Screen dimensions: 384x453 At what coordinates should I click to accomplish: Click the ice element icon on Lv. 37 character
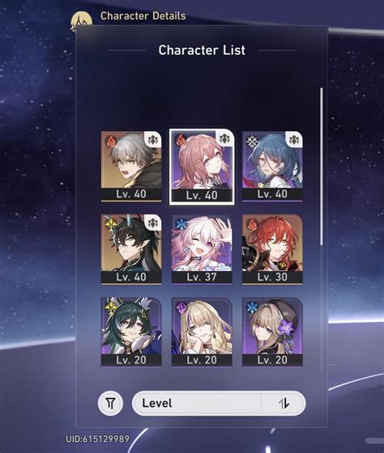pyautogui.click(x=182, y=224)
